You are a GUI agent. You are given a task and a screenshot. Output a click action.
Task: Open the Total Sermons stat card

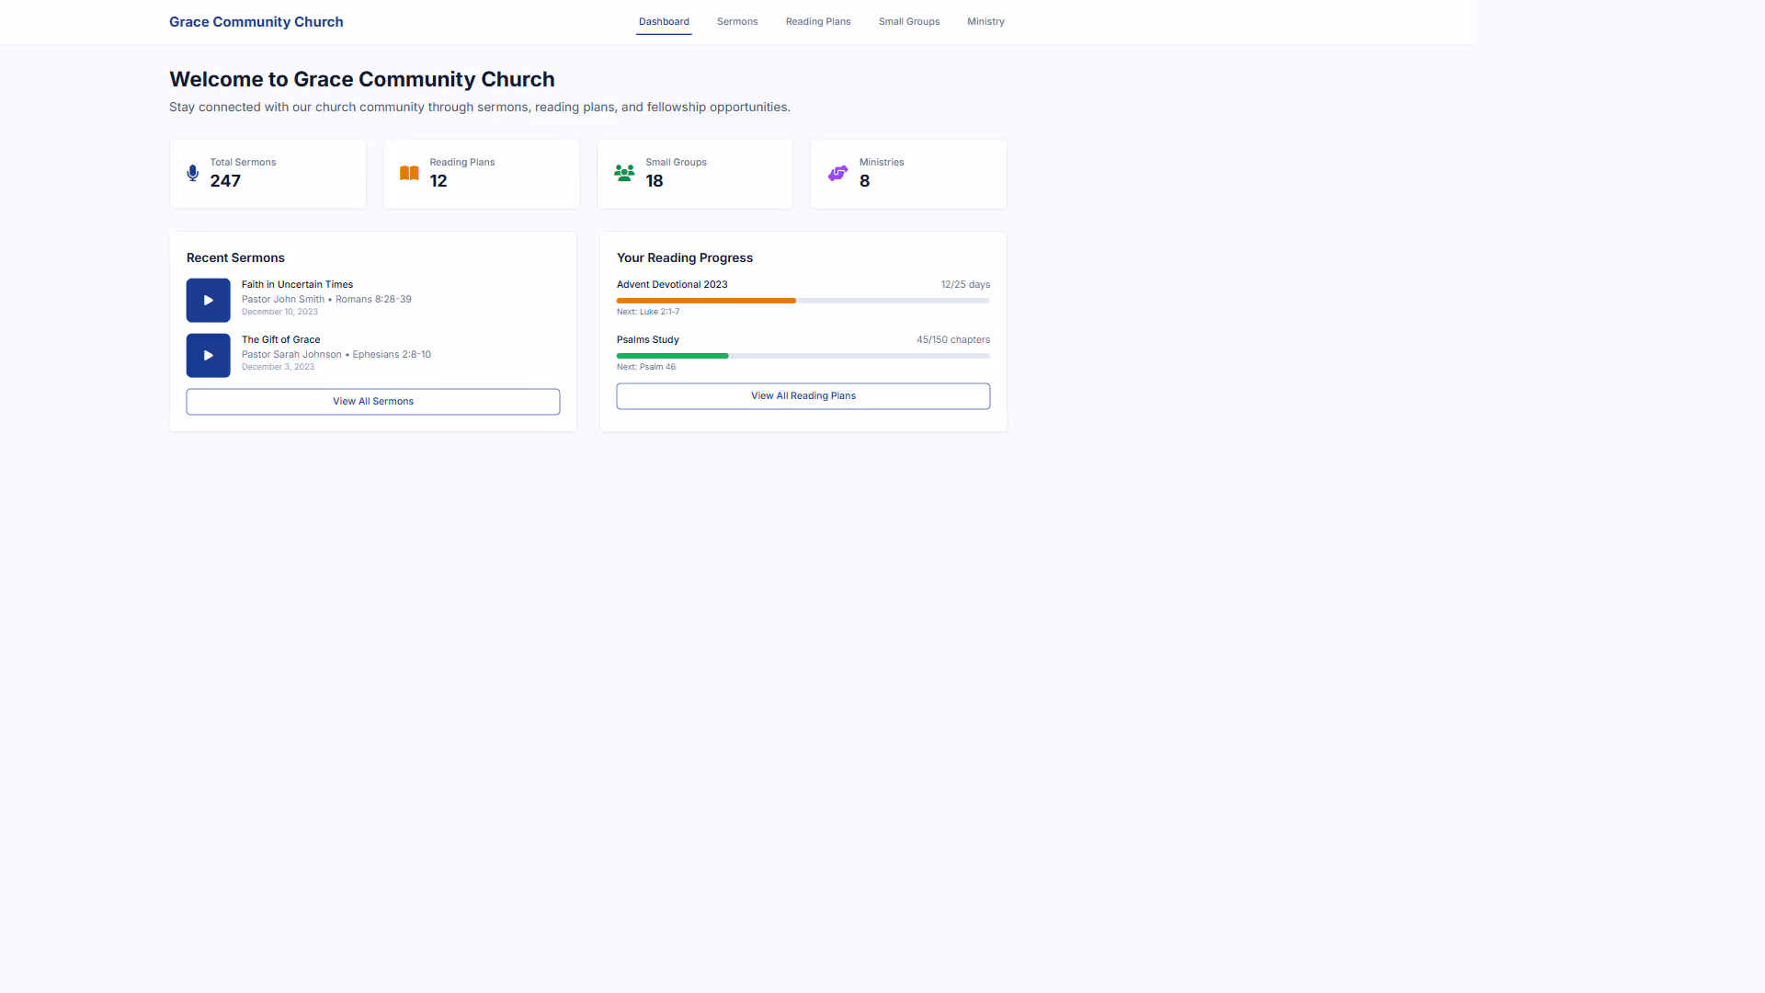(x=268, y=173)
